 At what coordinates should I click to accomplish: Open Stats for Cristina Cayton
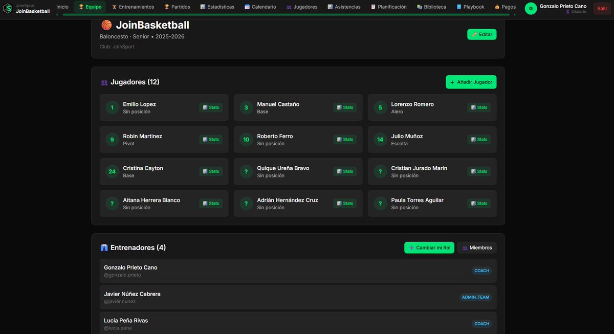pyautogui.click(x=211, y=171)
